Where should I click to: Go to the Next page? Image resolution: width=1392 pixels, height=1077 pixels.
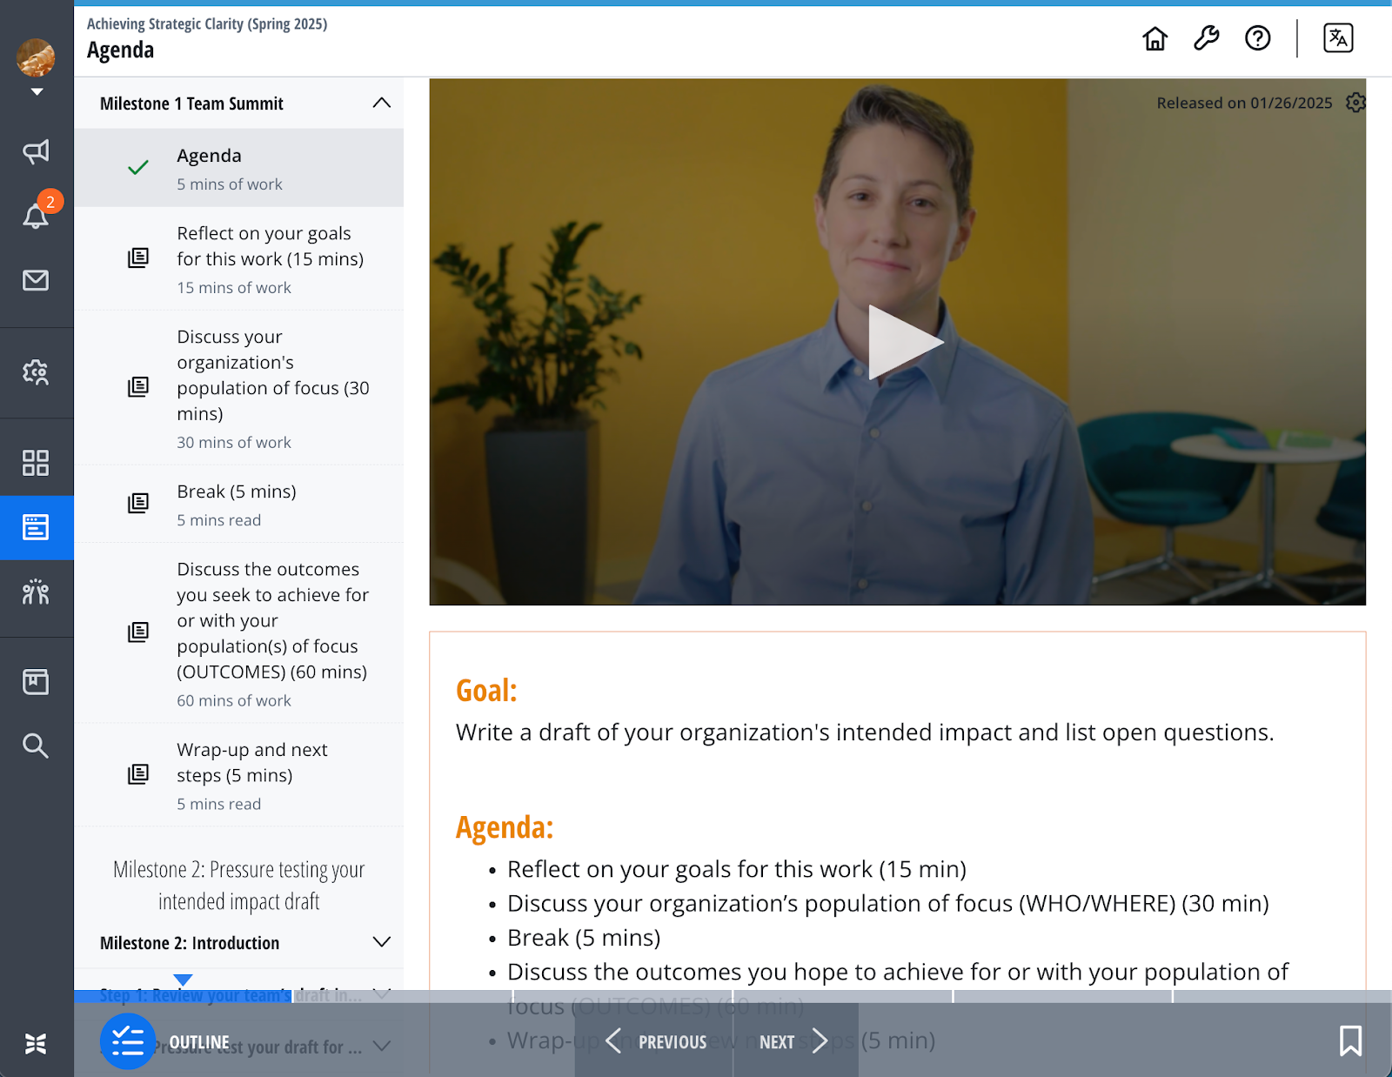[x=793, y=1041]
